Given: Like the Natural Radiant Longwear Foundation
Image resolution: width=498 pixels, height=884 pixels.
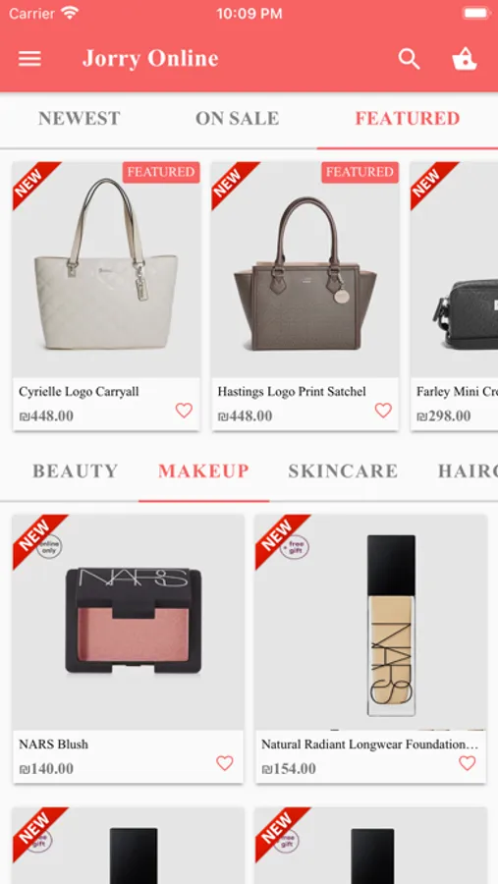Looking at the screenshot, I should coord(467,763).
